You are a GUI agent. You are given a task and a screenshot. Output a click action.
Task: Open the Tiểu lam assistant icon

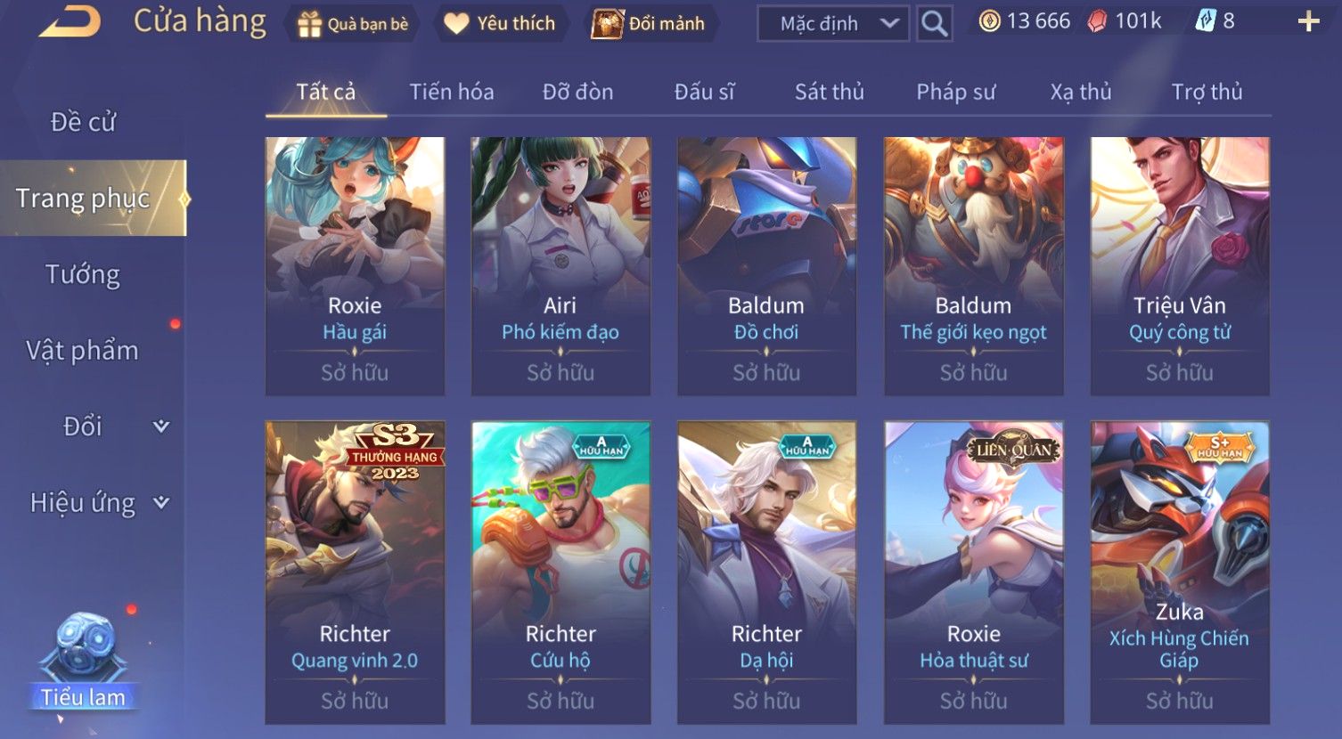tap(84, 660)
